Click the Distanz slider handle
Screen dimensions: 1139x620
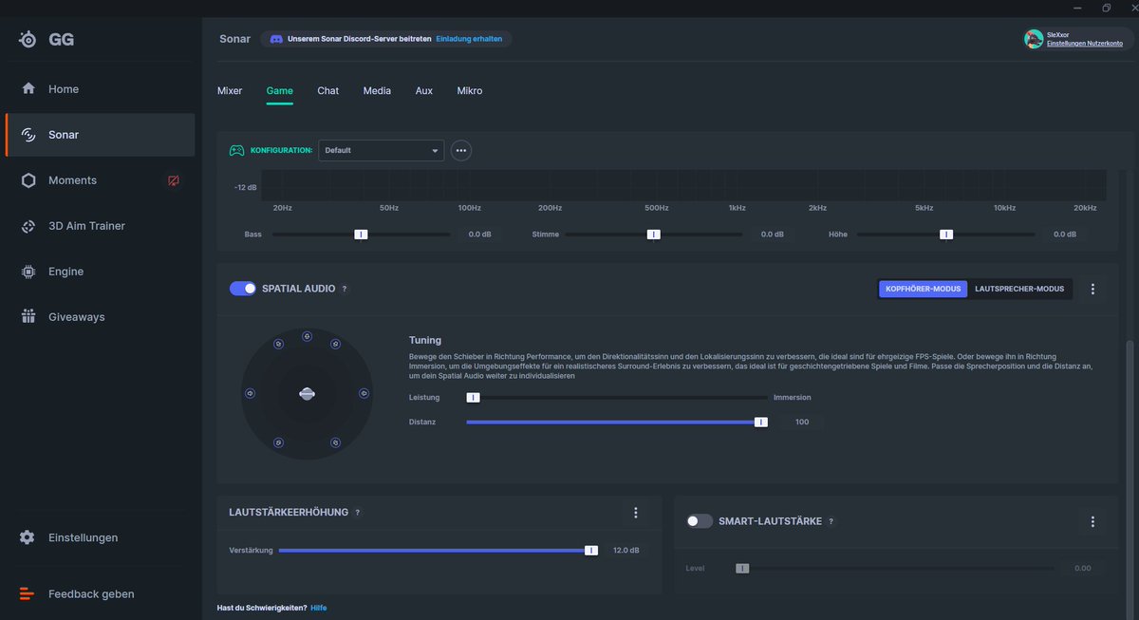[x=761, y=422]
